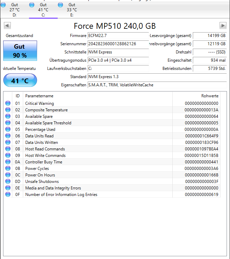
Task: Click ID cell 0A
Action: 18,162
